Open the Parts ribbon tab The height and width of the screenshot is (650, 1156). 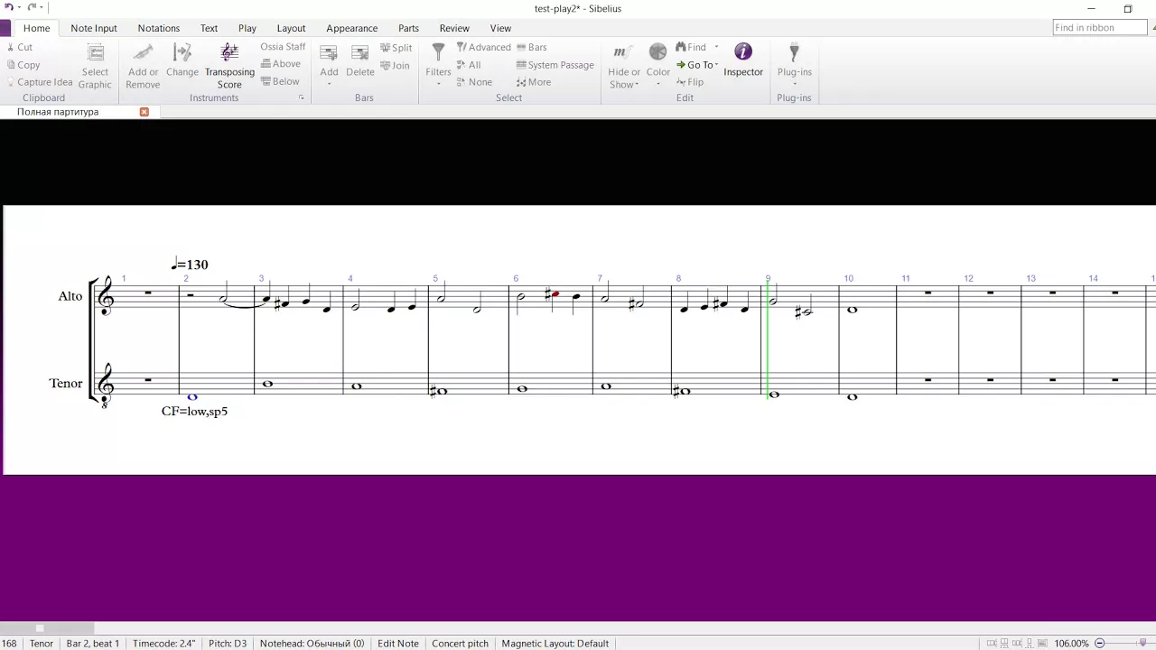coord(408,28)
